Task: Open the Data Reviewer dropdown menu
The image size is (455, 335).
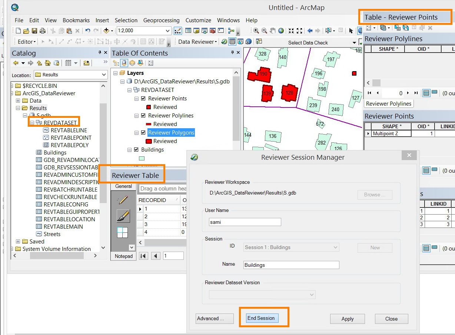Action: (x=197, y=42)
